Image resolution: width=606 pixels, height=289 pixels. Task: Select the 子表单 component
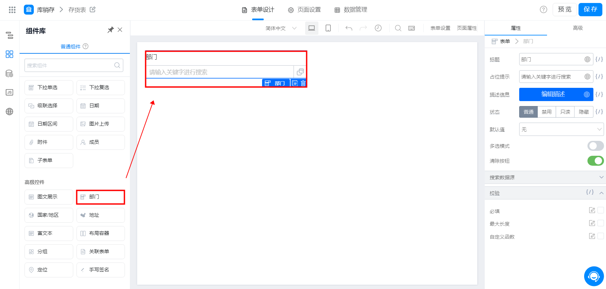[49, 160]
